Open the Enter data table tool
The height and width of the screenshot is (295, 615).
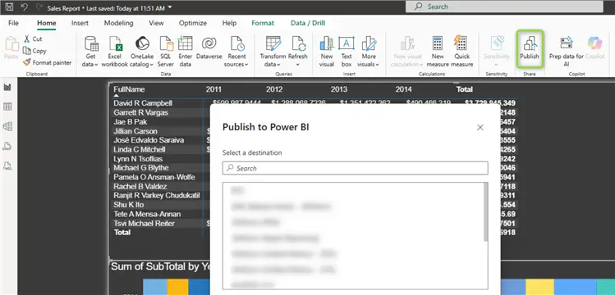pos(185,52)
